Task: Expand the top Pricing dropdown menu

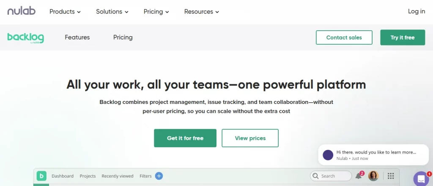Action: coord(156,11)
